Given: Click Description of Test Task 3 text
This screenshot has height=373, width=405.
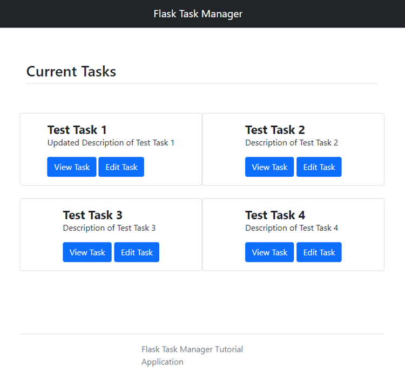Looking at the screenshot, I should pos(109,228).
